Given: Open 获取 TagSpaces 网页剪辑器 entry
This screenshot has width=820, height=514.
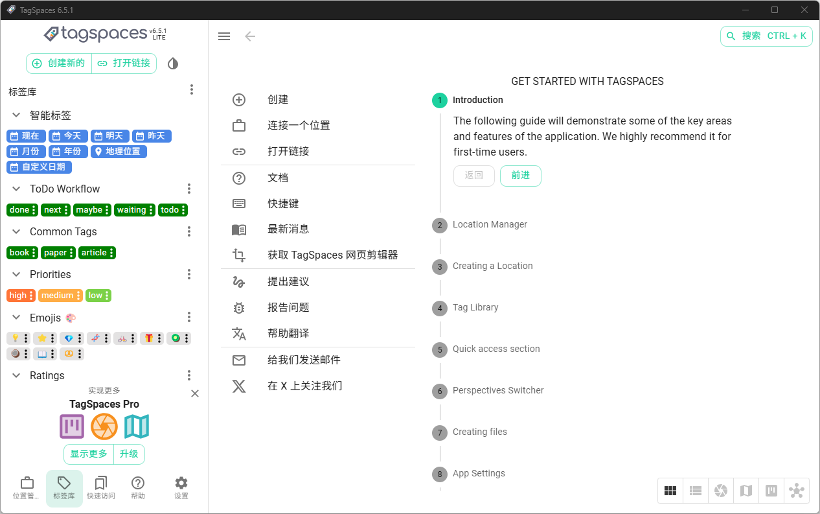Looking at the screenshot, I should 318,255.
